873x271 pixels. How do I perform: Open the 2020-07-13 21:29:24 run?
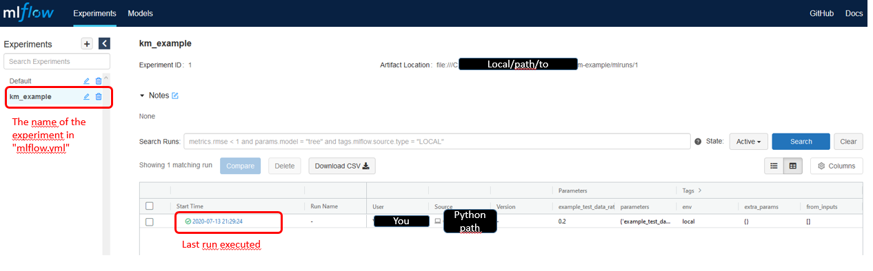coord(217,221)
